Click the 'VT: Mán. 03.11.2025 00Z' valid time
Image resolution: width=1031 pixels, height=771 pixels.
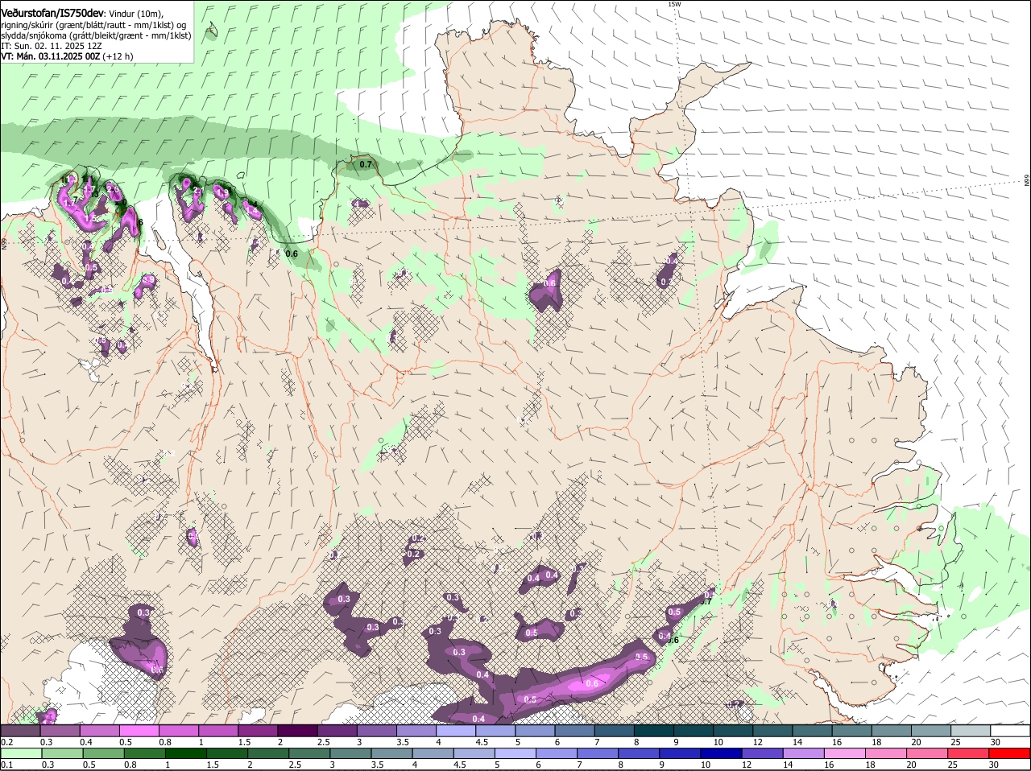50,56
